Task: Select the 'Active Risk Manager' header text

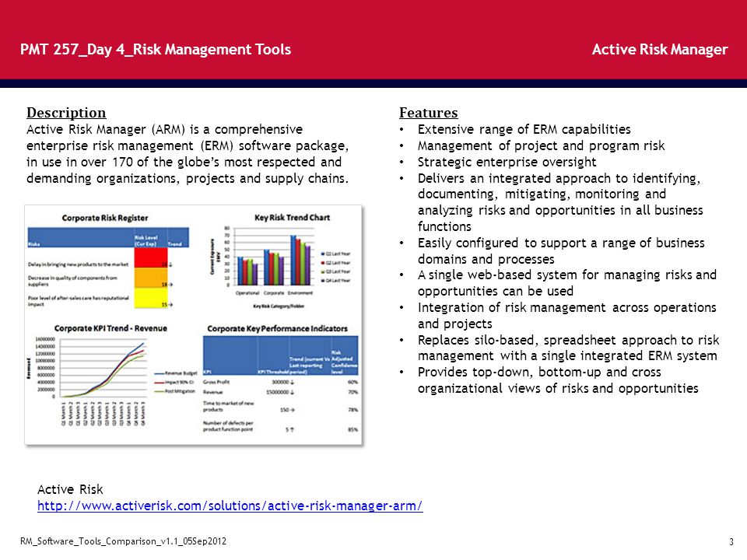Action: [660, 50]
